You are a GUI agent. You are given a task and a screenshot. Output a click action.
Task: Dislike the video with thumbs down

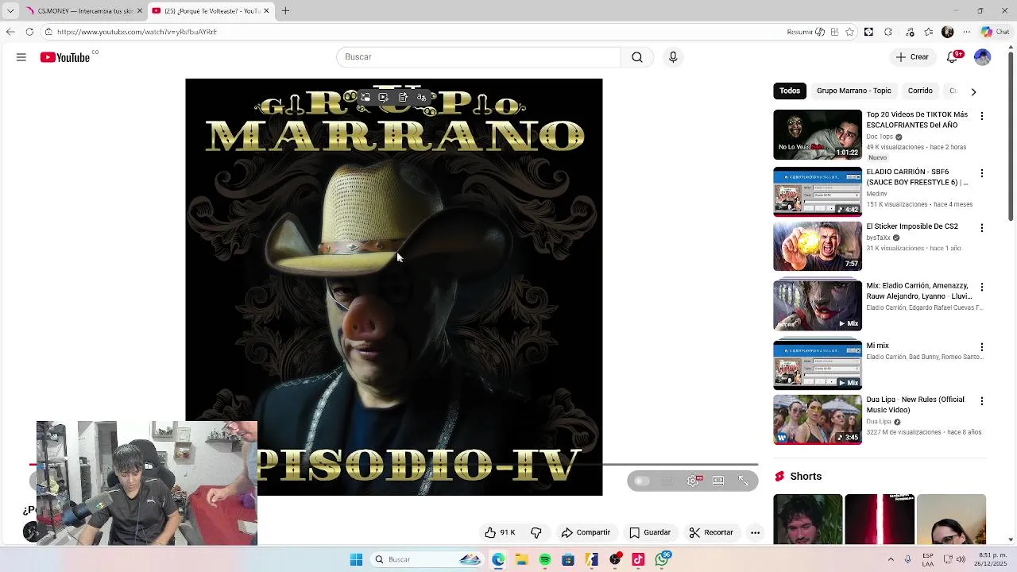pos(536,532)
